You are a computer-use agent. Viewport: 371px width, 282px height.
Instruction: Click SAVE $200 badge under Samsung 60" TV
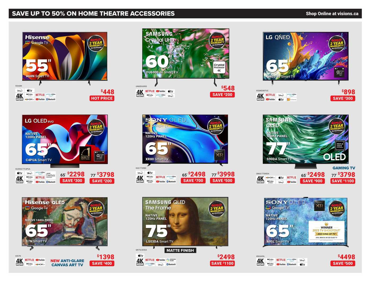[222, 95]
